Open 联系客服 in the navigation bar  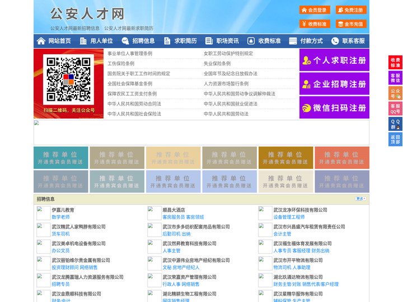pos(353,41)
